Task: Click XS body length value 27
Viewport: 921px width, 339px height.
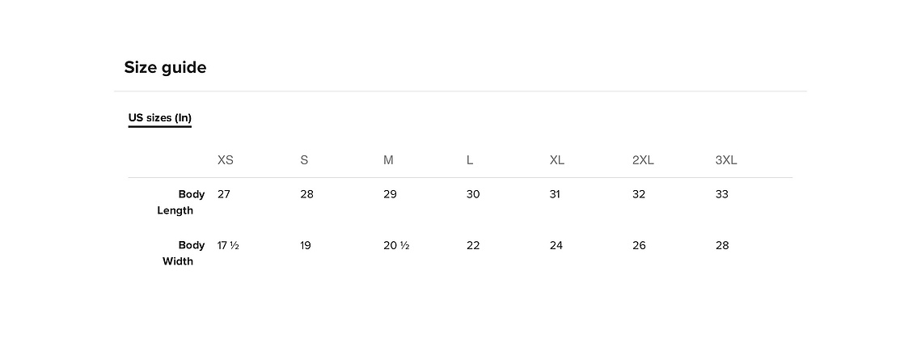Action: tap(224, 194)
